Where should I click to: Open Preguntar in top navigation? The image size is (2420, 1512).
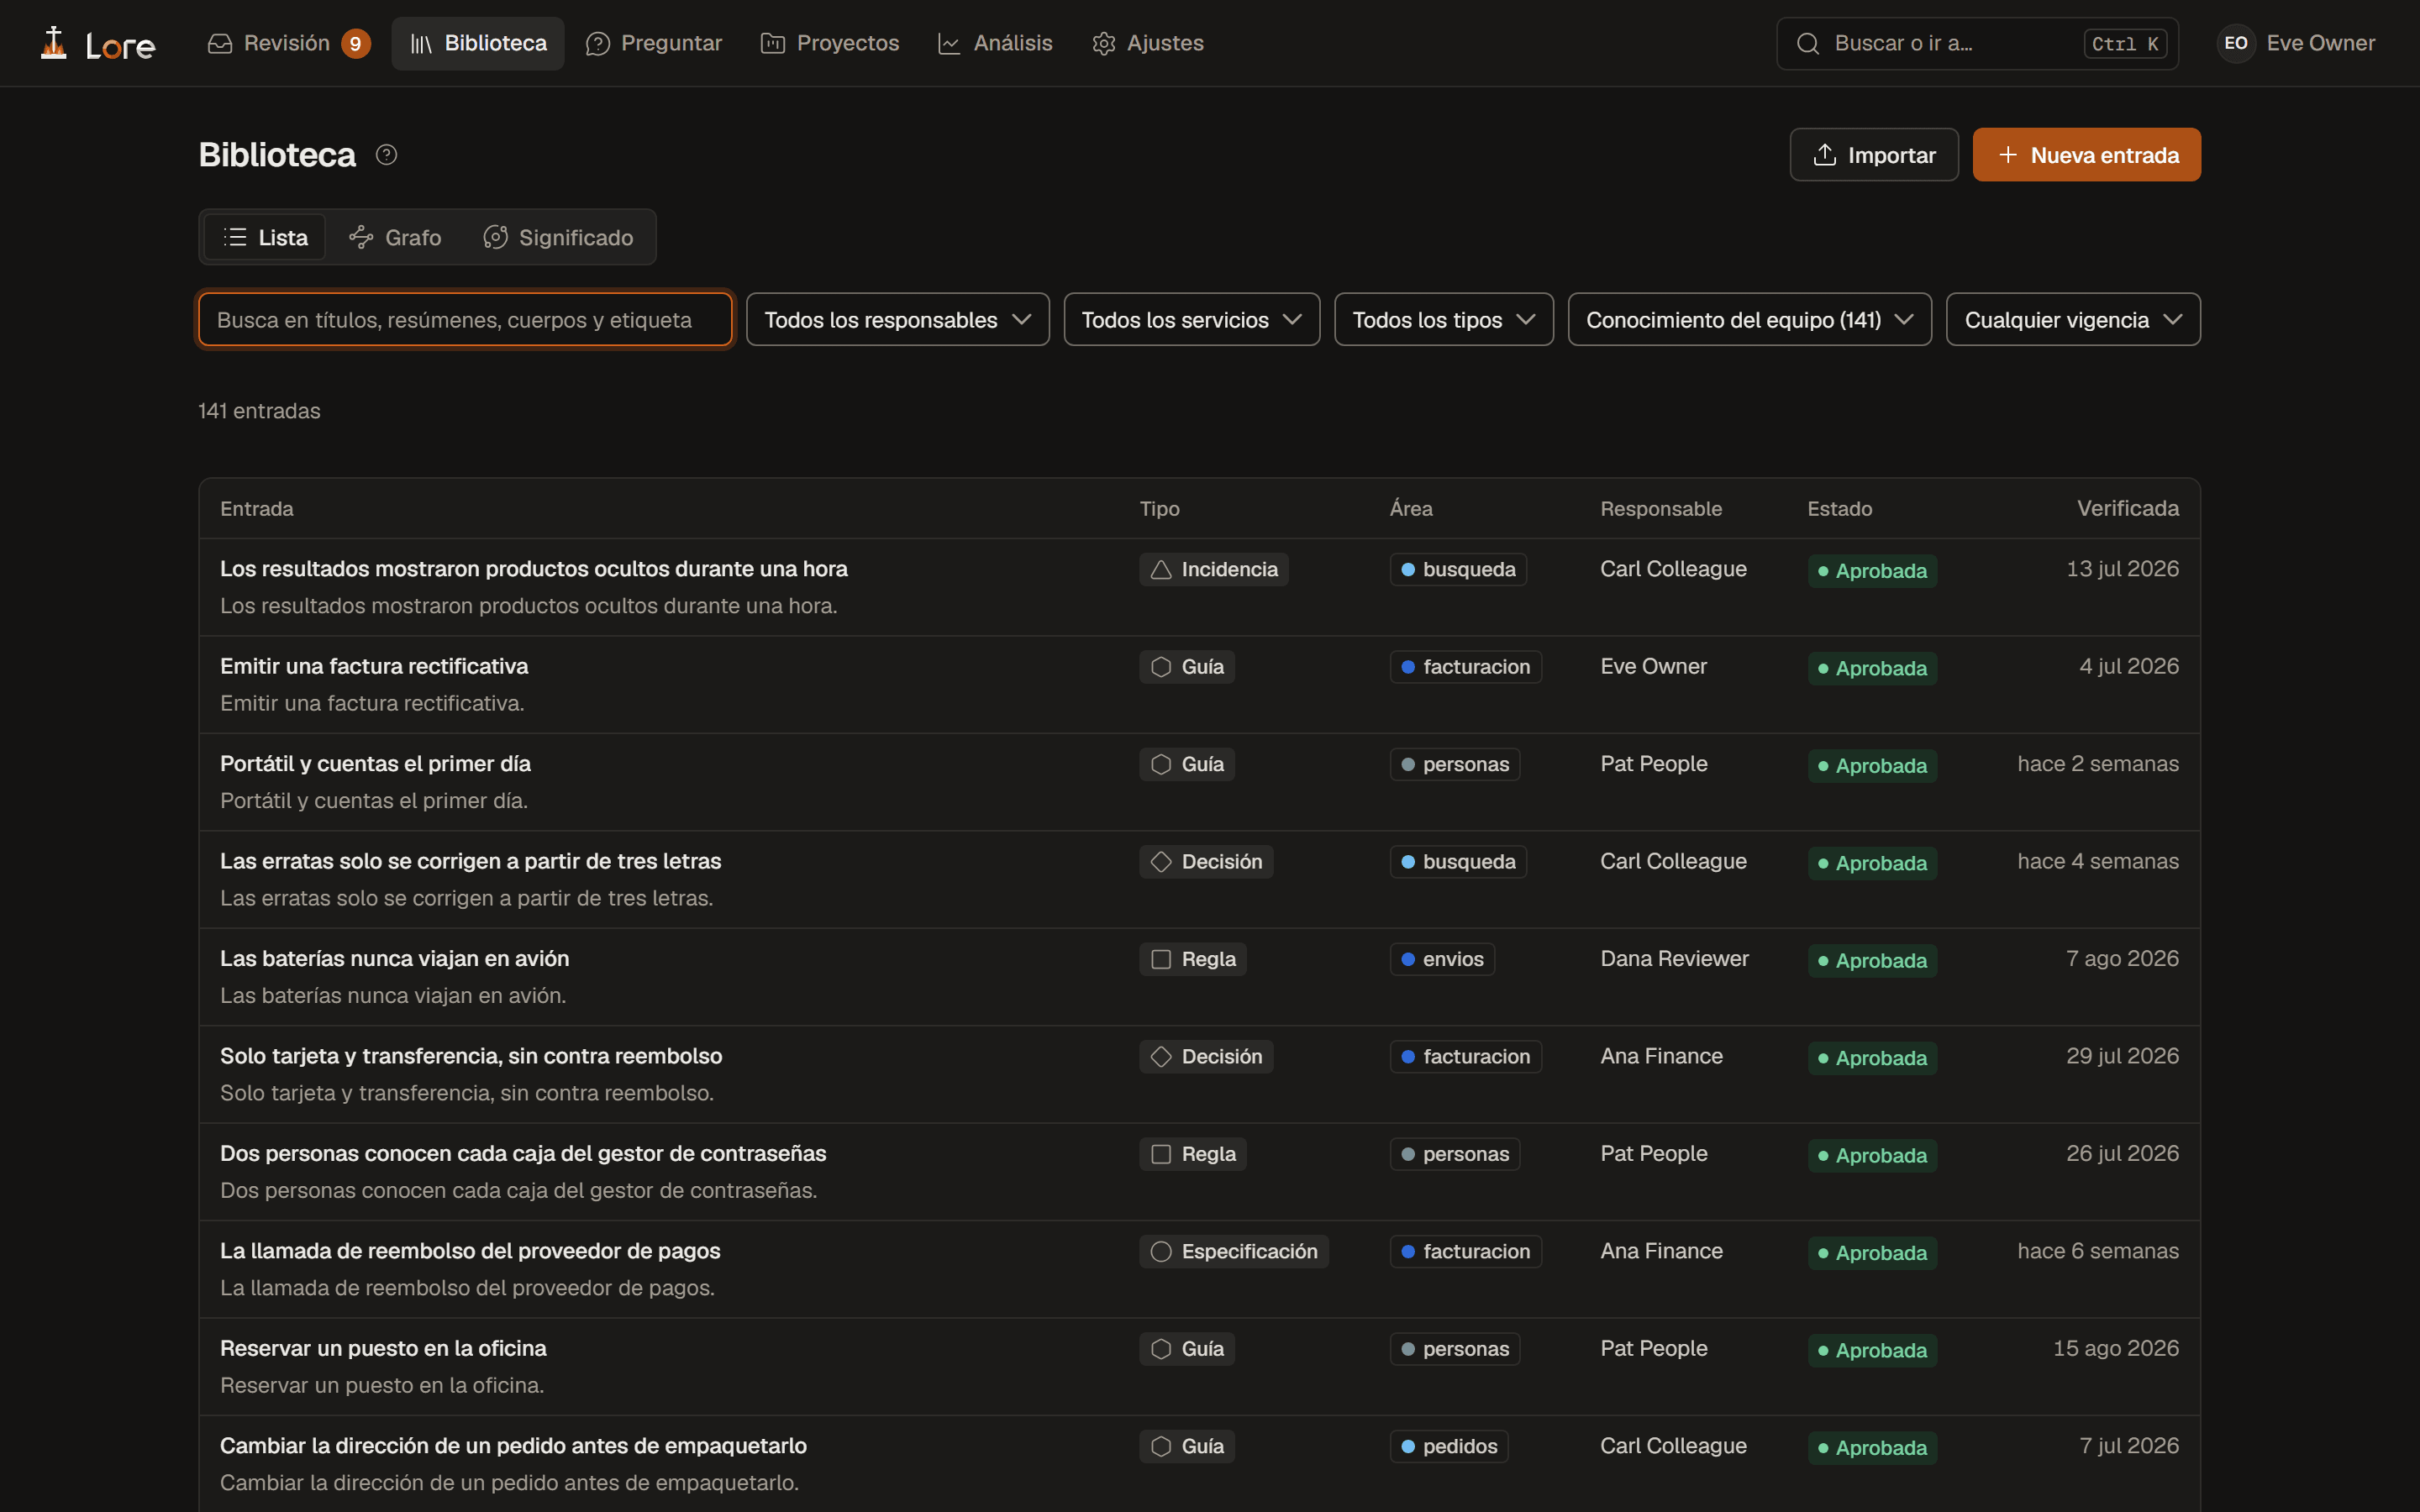pyautogui.click(x=653, y=43)
